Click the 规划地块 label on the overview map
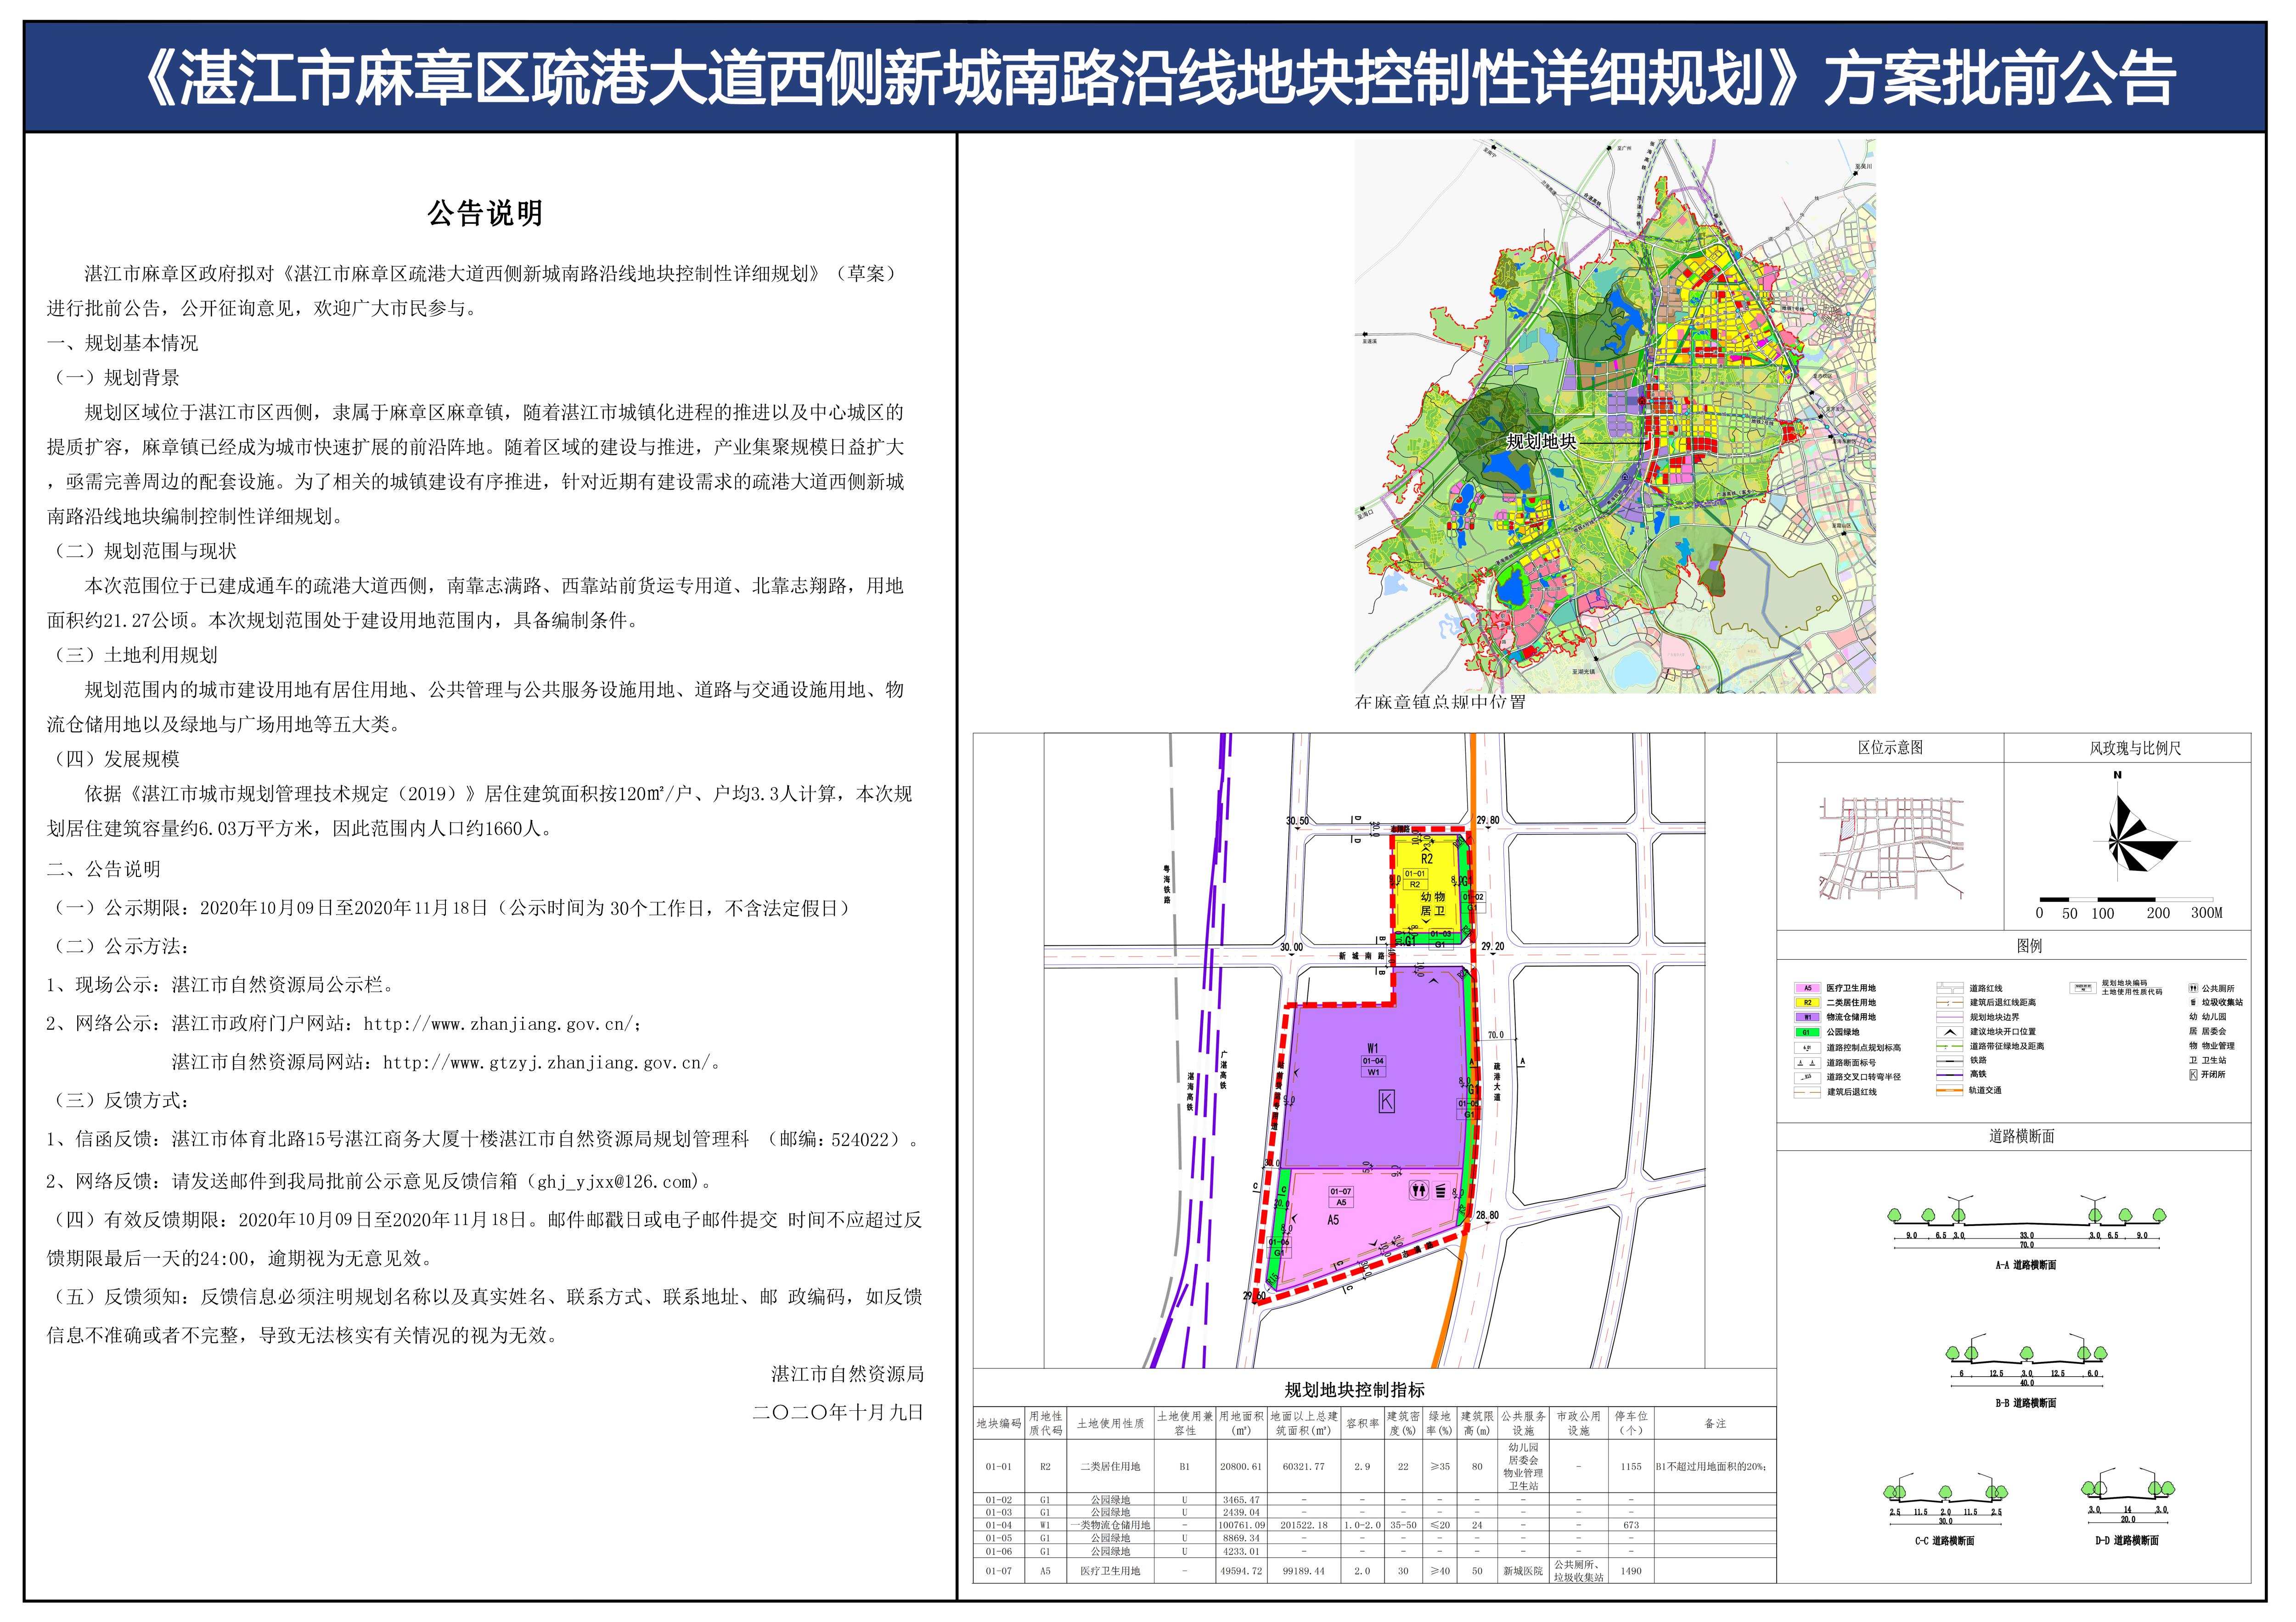The image size is (2296, 1622). pyautogui.click(x=1541, y=441)
